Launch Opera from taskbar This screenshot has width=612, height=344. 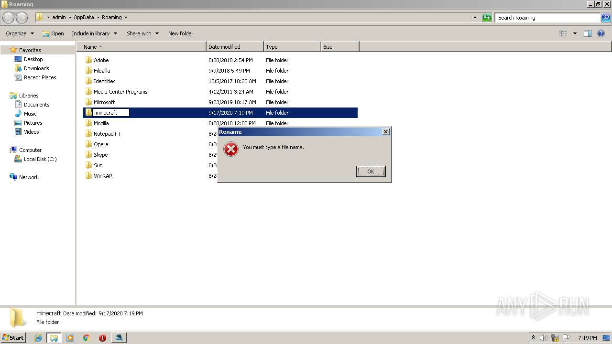point(102,338)
